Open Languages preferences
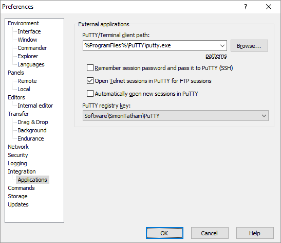281x243 pixels. point(31,64)
